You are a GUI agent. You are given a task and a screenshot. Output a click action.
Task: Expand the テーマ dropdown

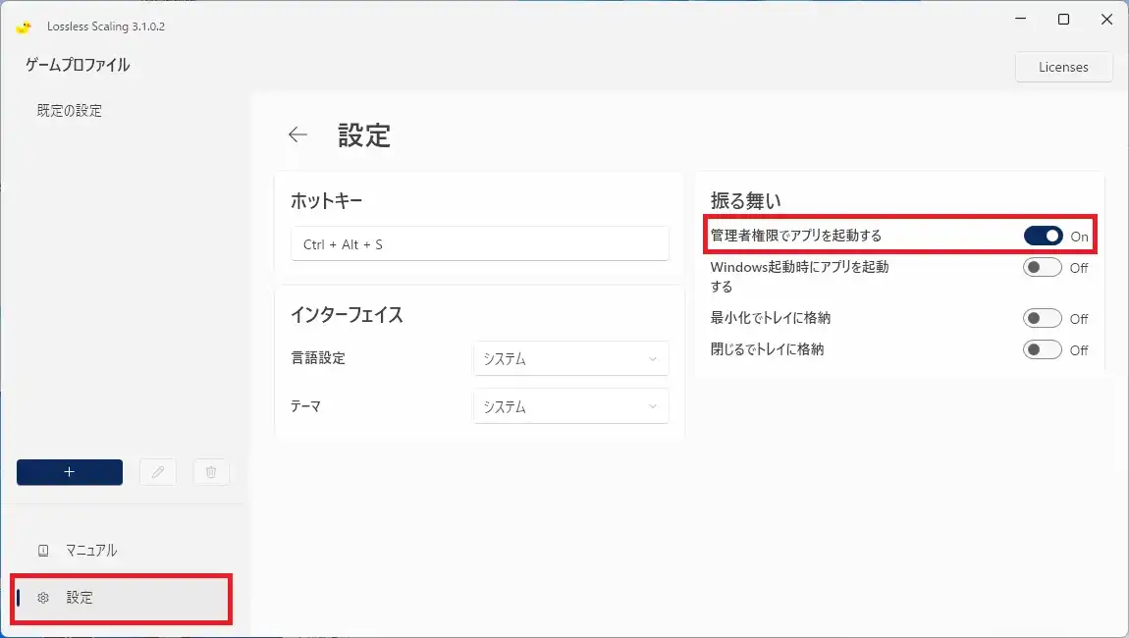[x=570, y=406]
